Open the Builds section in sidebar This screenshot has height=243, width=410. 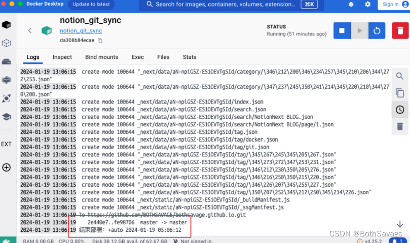pos(7,80)
